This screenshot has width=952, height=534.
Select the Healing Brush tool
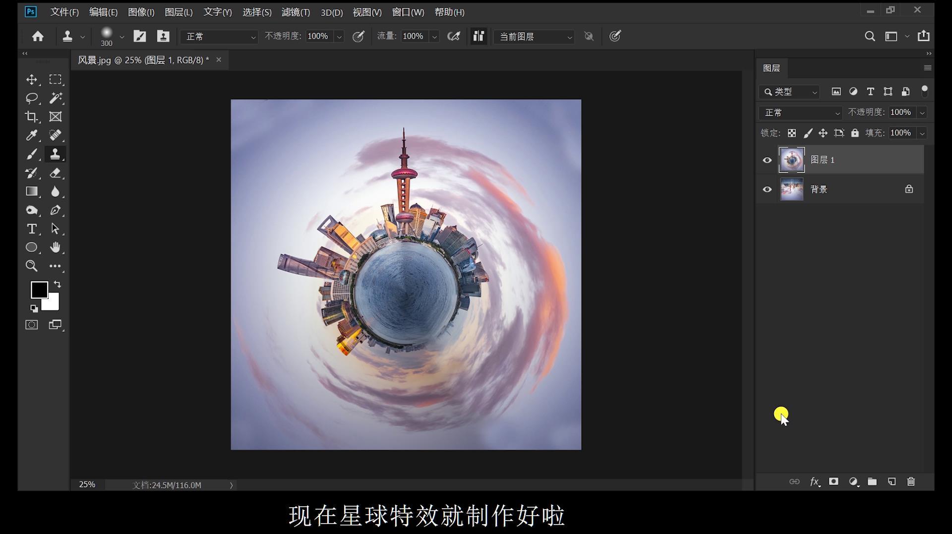(x=55, y=135)
